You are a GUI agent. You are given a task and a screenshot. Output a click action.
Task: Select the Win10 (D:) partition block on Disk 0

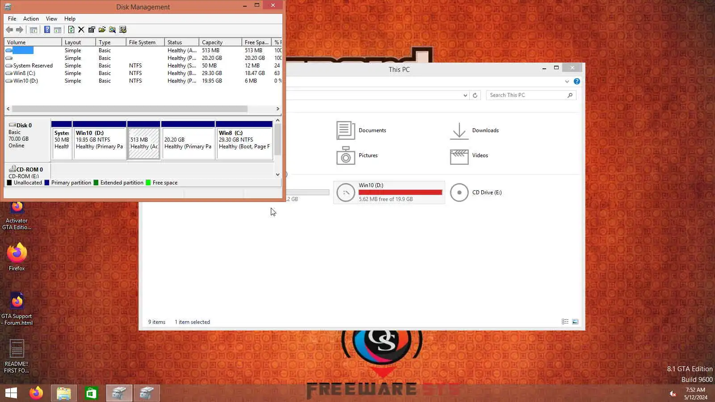[x=99, y=140]
